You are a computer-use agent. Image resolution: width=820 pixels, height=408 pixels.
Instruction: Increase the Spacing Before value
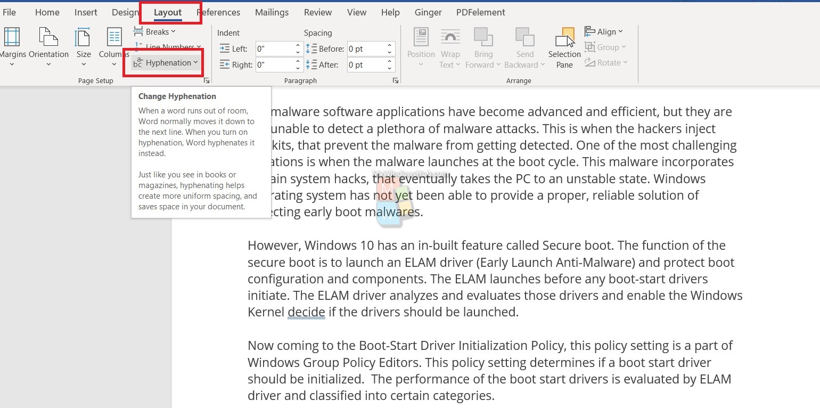coord(390,45)
